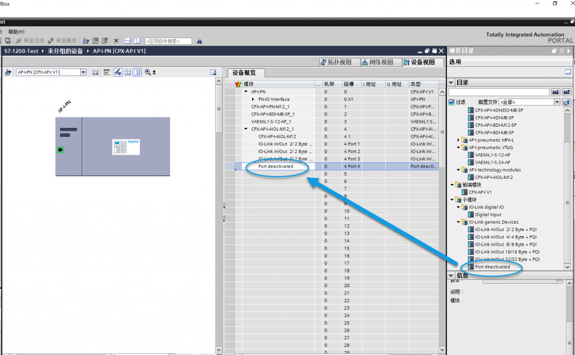Click the RT compile icon at toolbar start
This screenshot has height=355, width=575.
tap(8, 41)
